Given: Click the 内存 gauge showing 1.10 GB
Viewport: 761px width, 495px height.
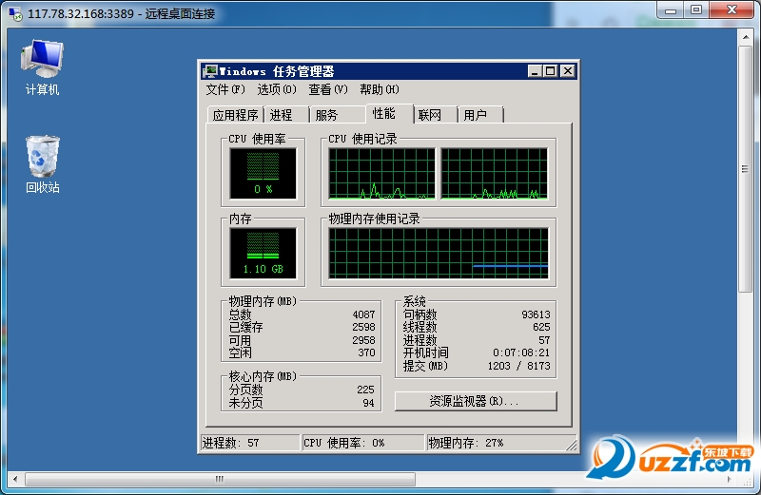Looking at the screenshot, I should (x=263, y=253).
